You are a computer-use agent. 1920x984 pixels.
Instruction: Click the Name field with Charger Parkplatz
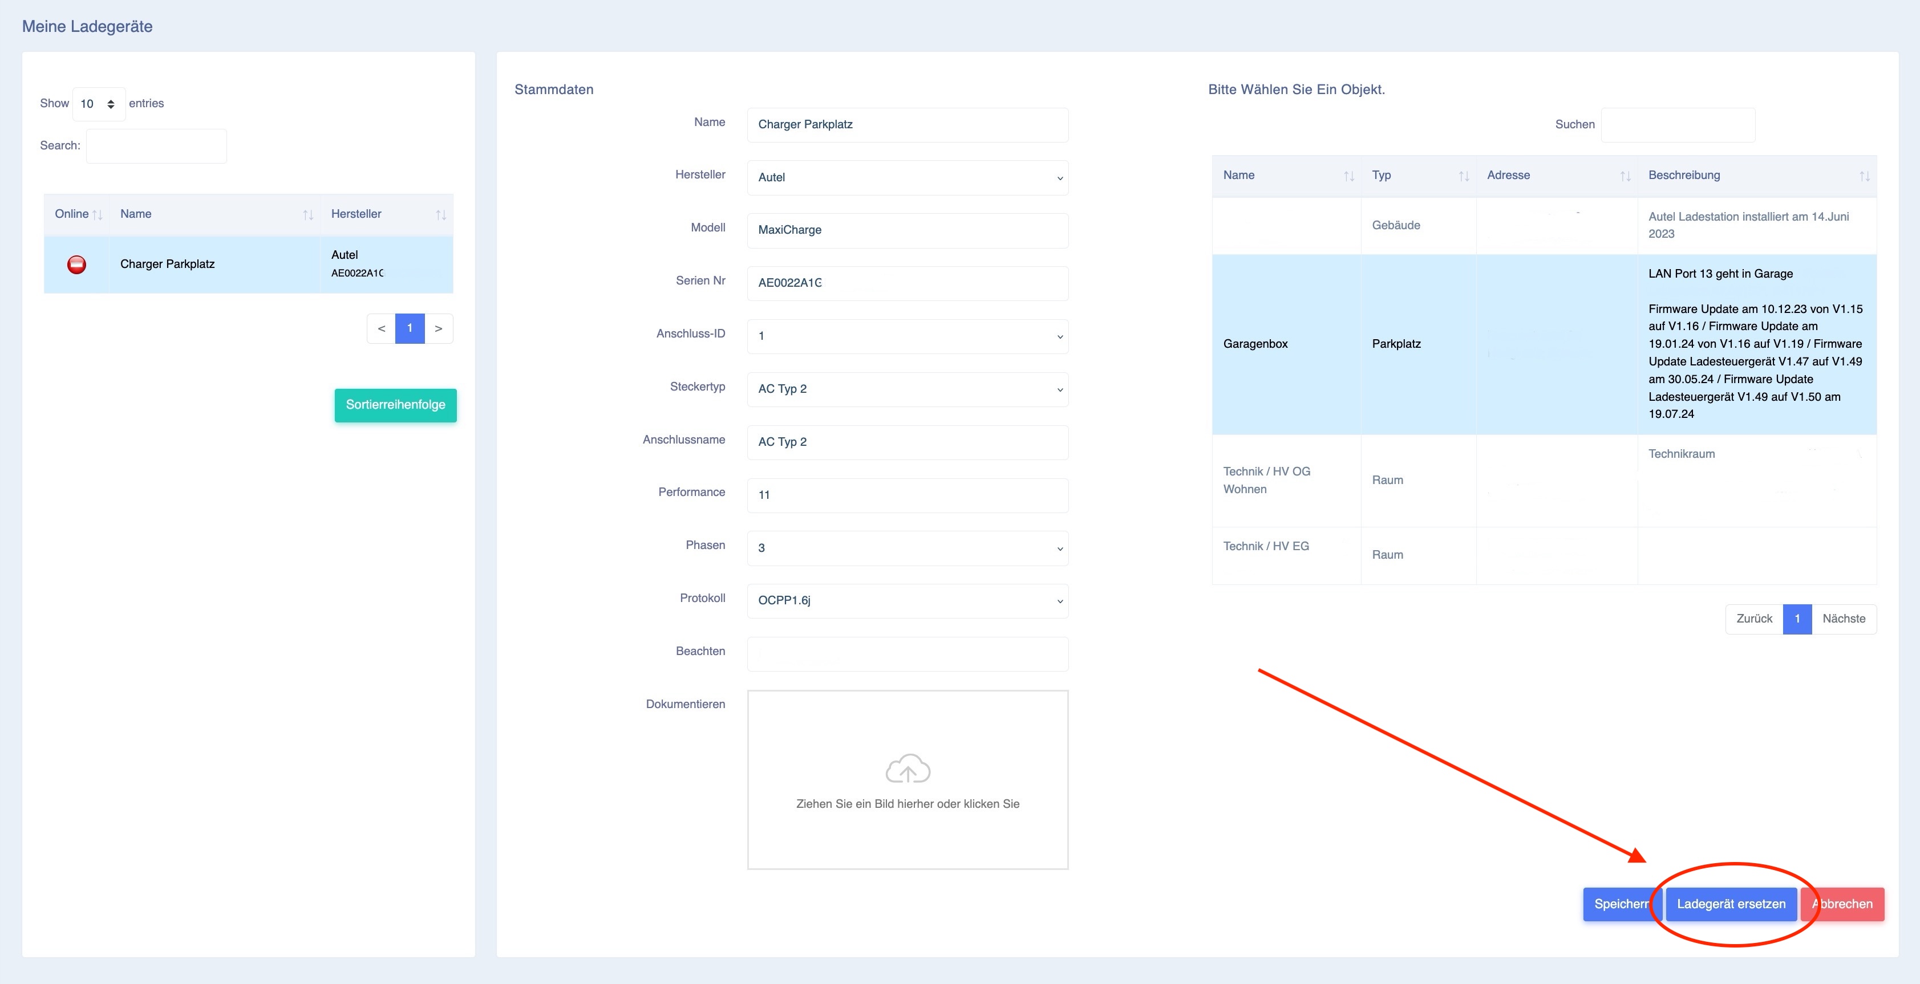click(907, 124)
